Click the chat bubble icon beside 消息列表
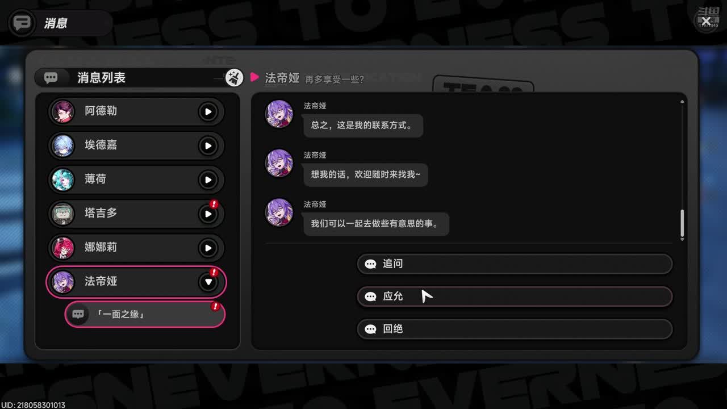This screenshot has width=727, height=409. [x=51, y=78]
